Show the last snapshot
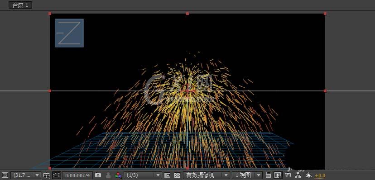375x180 pixels. 108,175
